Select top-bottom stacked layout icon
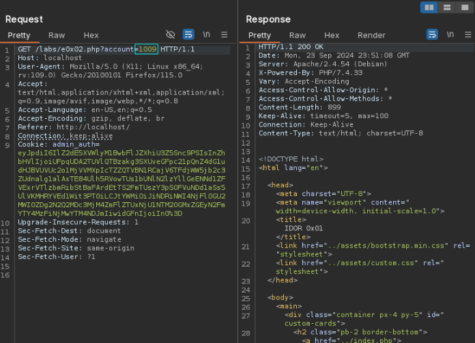 coord(447,8)
